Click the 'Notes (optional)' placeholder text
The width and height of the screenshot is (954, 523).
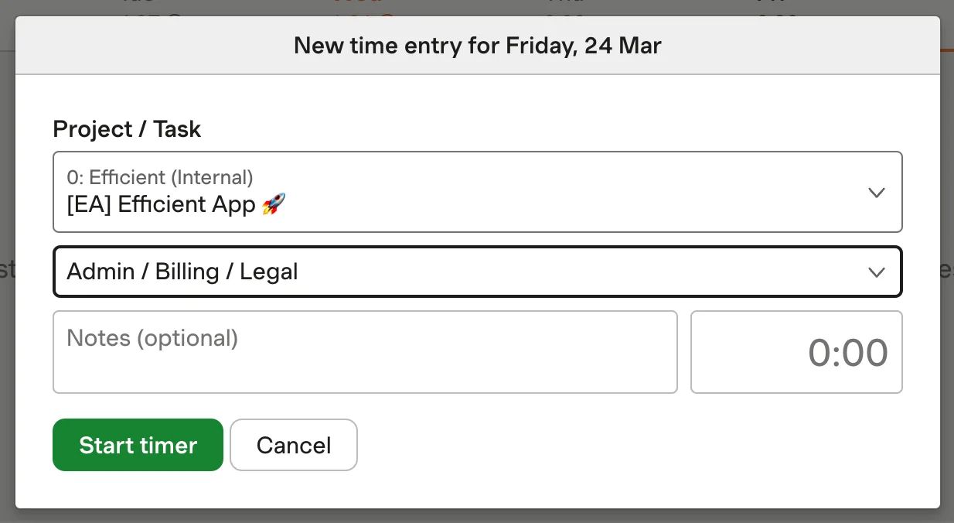click(x=152, y=338)
